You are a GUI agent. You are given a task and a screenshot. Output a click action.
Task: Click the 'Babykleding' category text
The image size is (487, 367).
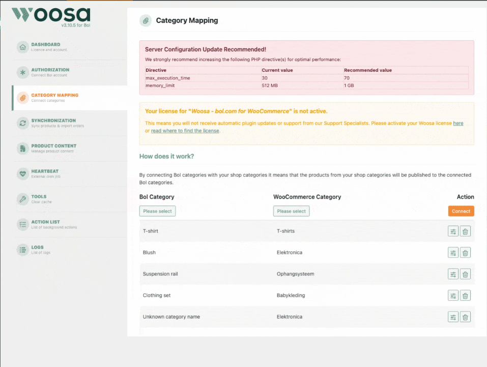(291, 296)
